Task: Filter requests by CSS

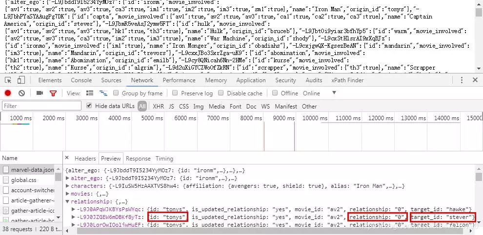Action: pos(184,106)
